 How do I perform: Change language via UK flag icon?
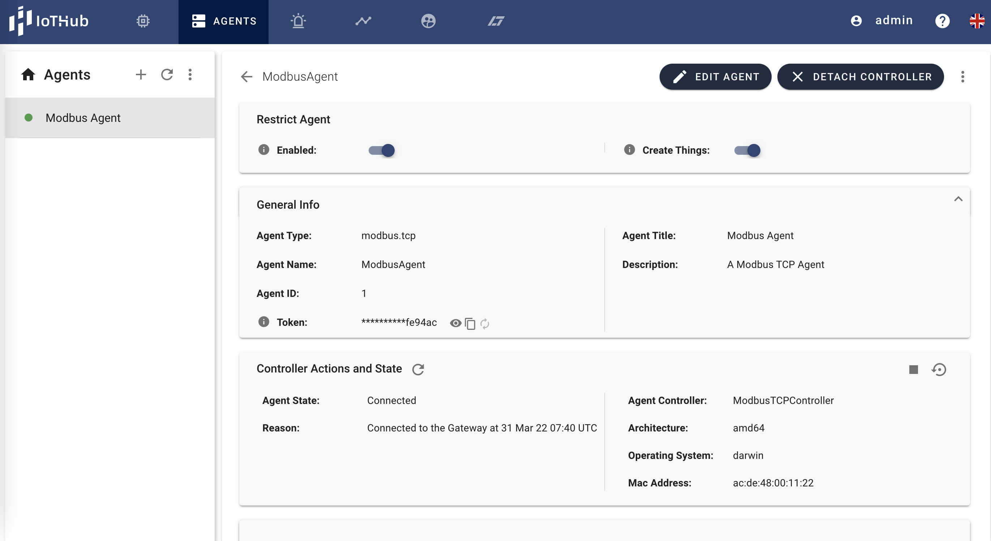pyautogui.click(x=977, y=21)
